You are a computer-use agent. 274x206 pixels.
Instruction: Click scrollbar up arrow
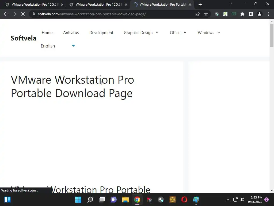[x=272, y=21]
